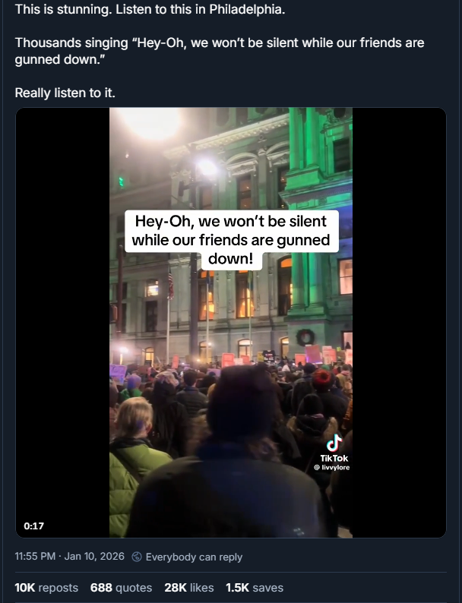
Task: Click the person in the green jacket
Action: (x=134, y=466)
